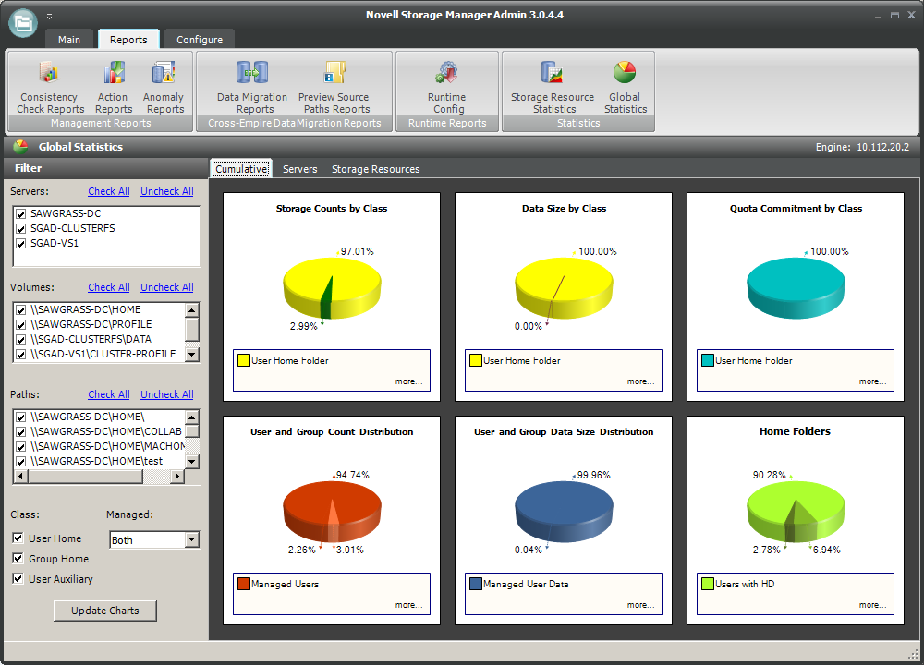Toggle \\SAWGRASS-DC\PROFILE volume checkbox
The image size is (924, 665).
tap(20, 324)
